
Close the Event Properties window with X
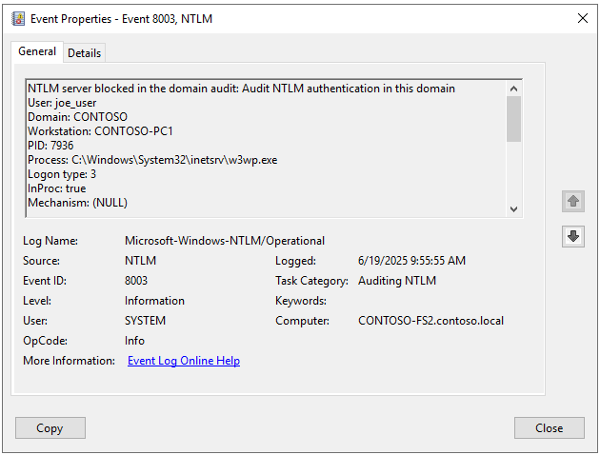(x=582, y=18)
